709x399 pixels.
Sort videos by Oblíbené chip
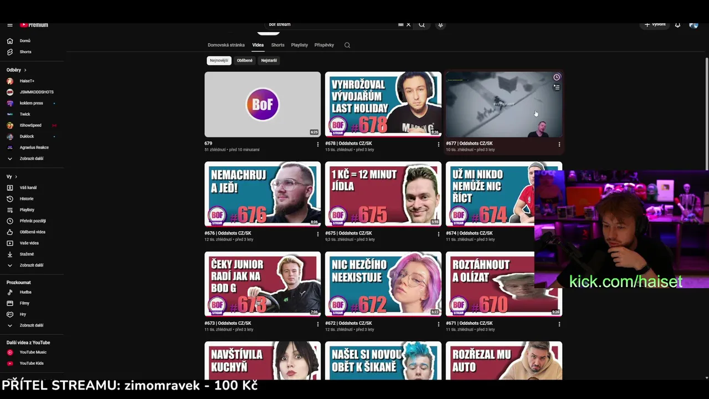(x=244, y=60)
